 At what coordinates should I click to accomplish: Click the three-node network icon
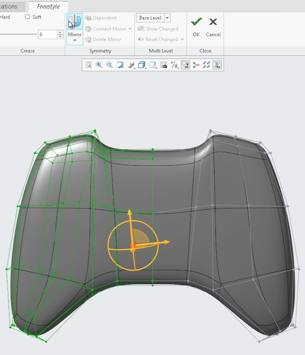pyautogui.click(x=196, y=65)
